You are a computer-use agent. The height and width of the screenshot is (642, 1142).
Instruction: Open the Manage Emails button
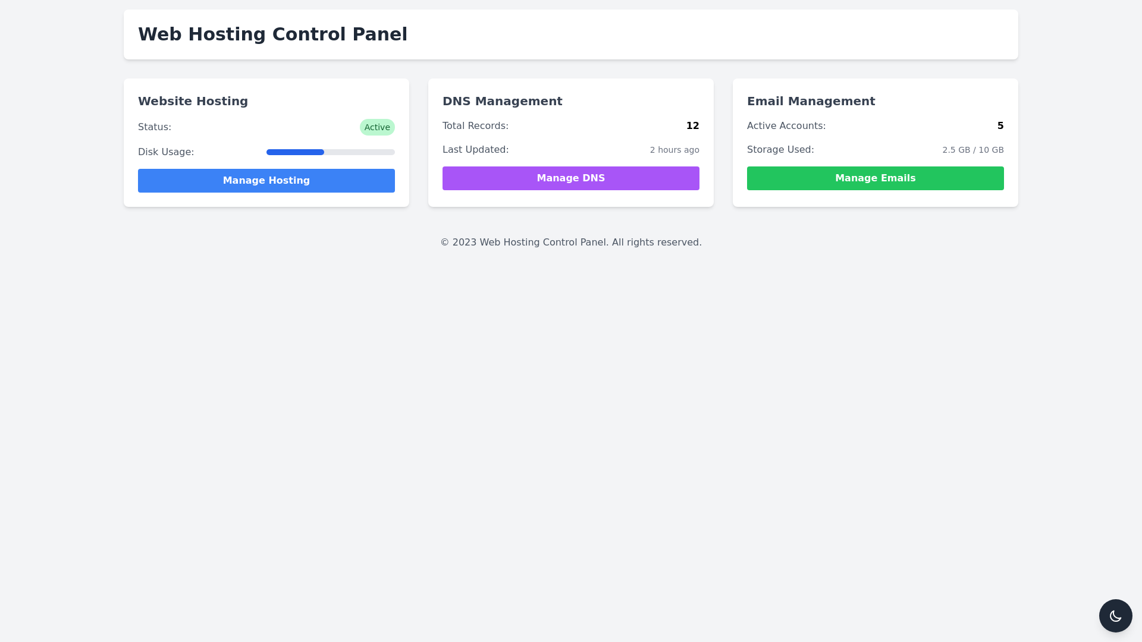pyautogui.click(x=876, y=178)
